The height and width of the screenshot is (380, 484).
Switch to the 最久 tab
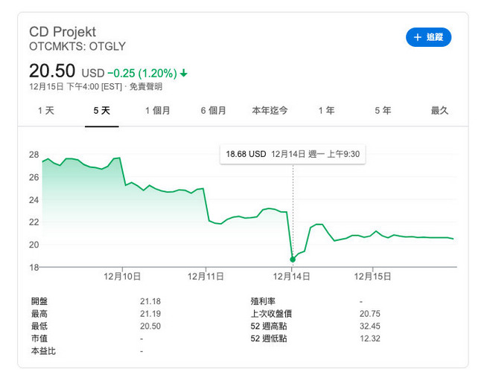pyautogui.click(x=439, y=110)
